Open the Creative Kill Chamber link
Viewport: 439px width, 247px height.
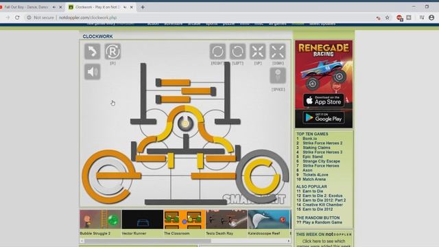(x=322, y=204)
